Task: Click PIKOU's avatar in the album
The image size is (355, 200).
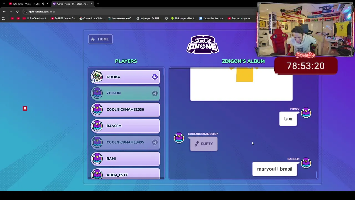Action: click(x=306, y=113)
